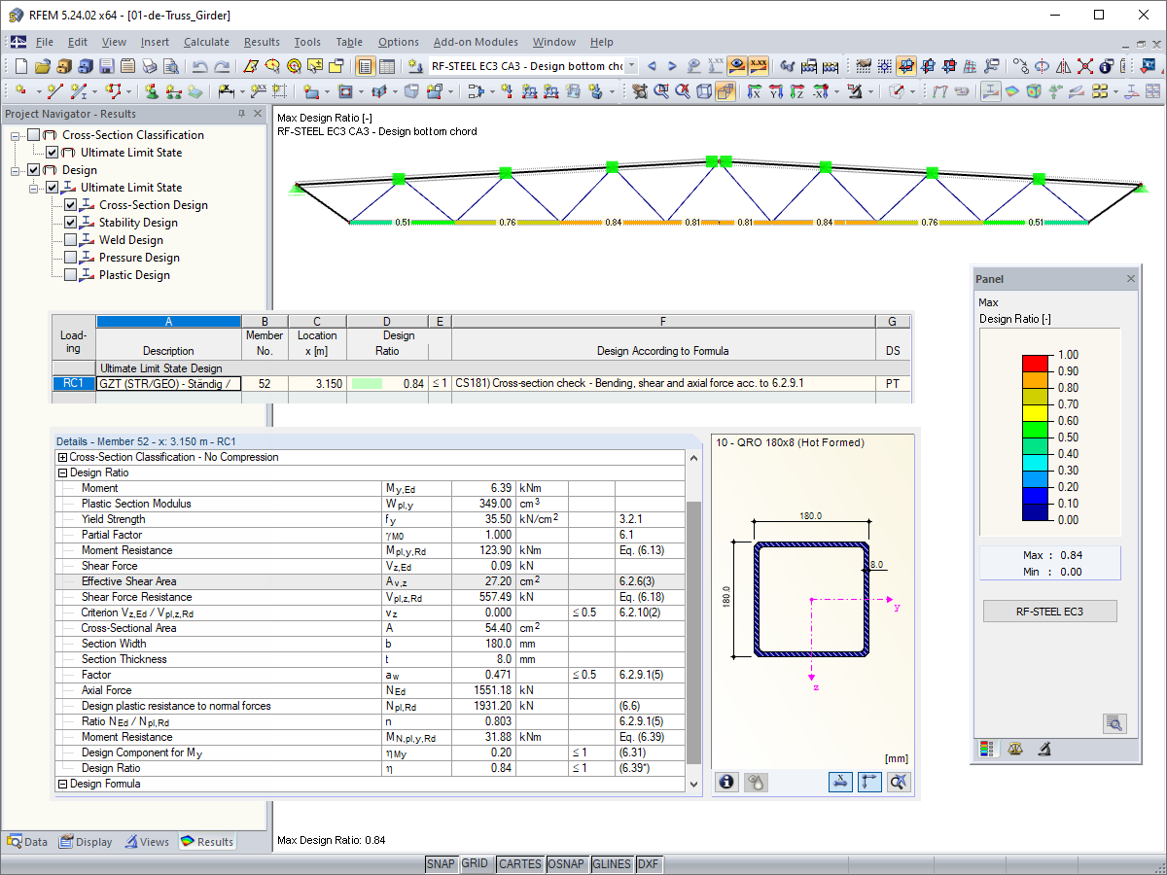Viewport: 1167px width, 875px height.
Task: Click dark blue 0.00 color in legend
Action: click(x=1036, y=512)
